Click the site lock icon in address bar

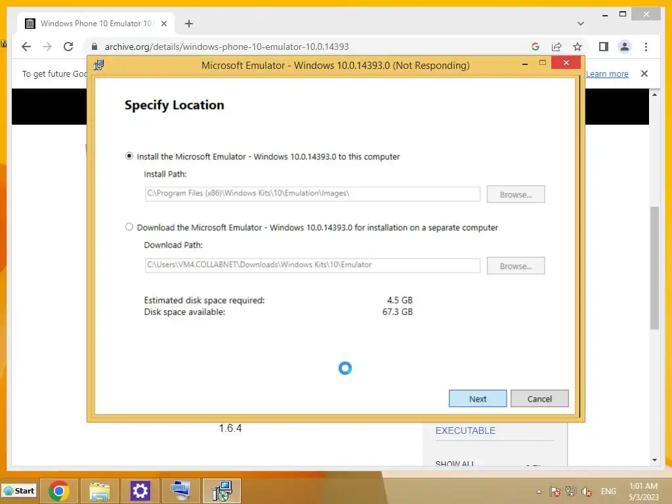(94, 47)
